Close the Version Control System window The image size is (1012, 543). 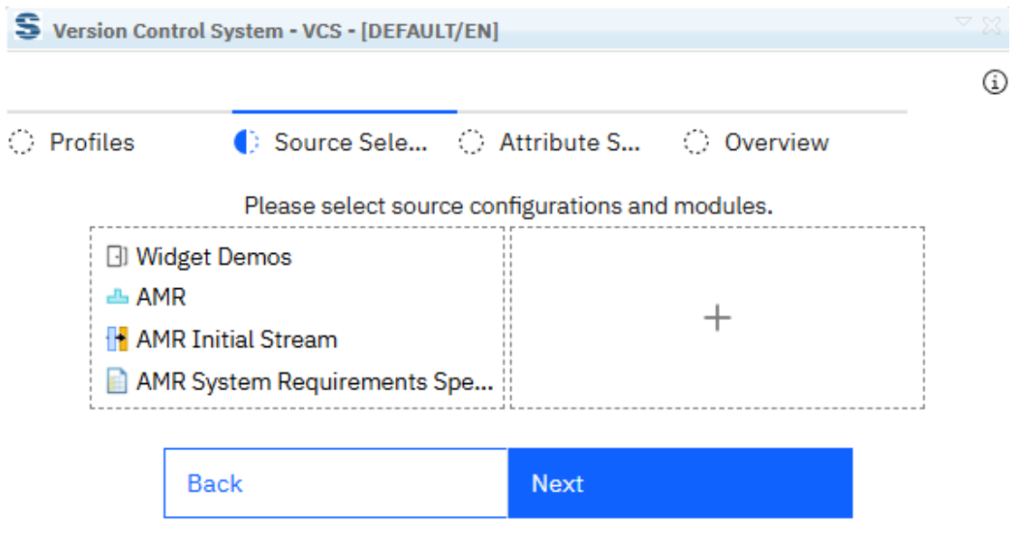992,26
